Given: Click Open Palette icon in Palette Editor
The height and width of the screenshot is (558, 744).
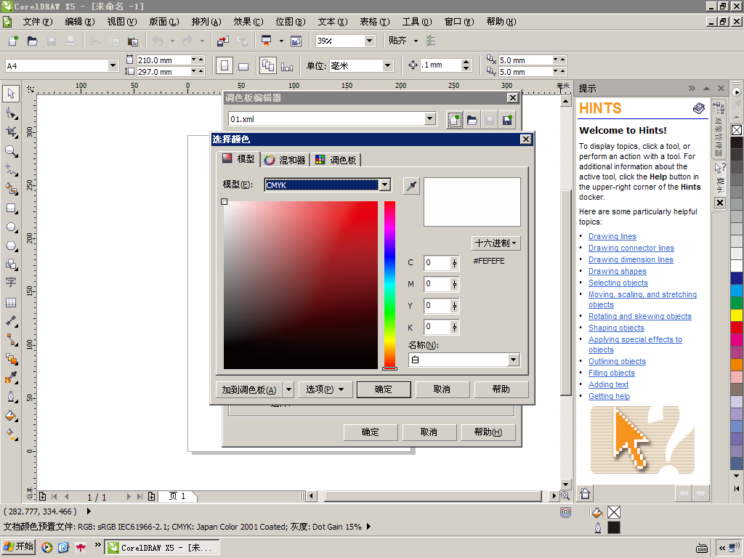Looking at the screenshot, I should (x=472, y=120).
